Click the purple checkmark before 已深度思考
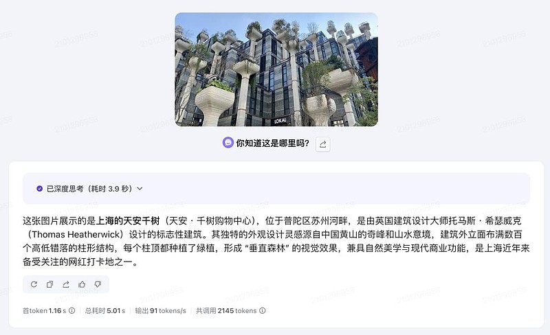 (x=40, y=189)
